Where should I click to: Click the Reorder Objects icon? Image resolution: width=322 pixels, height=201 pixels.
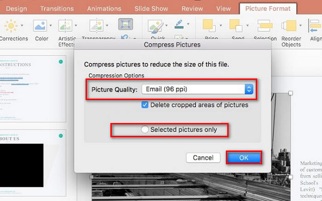[x=289, y=26]
